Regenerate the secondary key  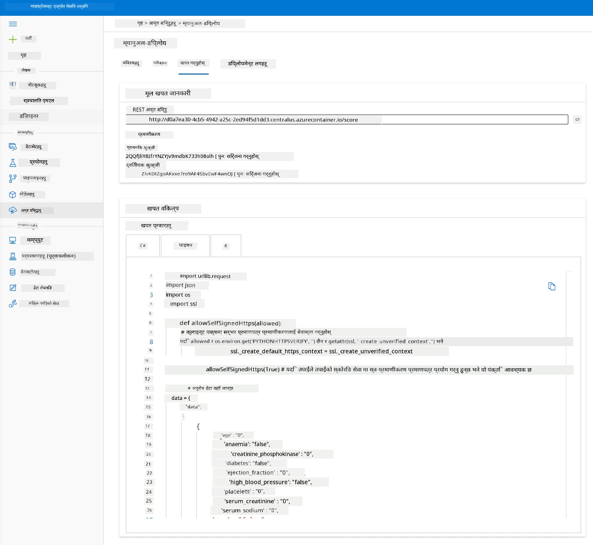point(258,174)
